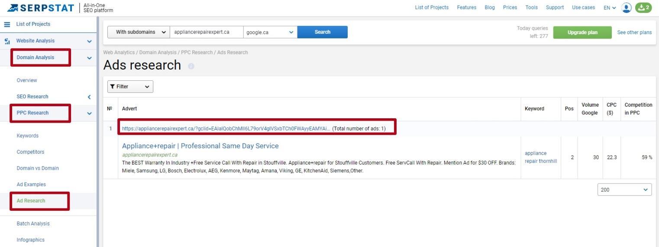Click the green appliancerepairexpert.ca display URL
The height and width of the screenshot is (247, 659).
click(x=150, y=155)
